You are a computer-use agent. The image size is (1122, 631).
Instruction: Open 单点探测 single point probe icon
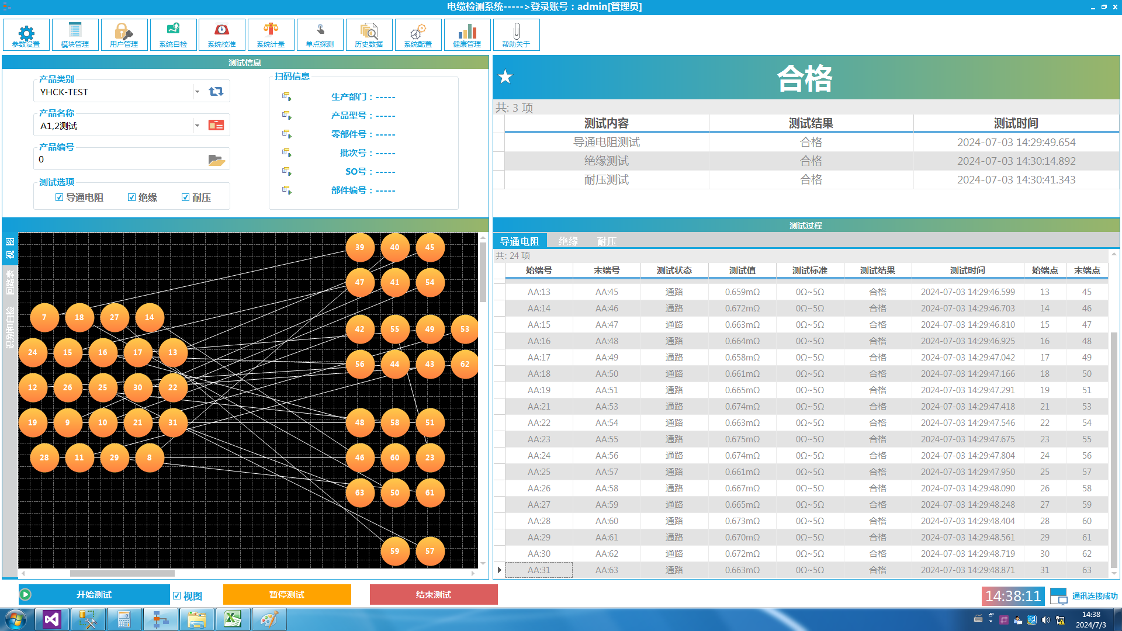(320, 34)
